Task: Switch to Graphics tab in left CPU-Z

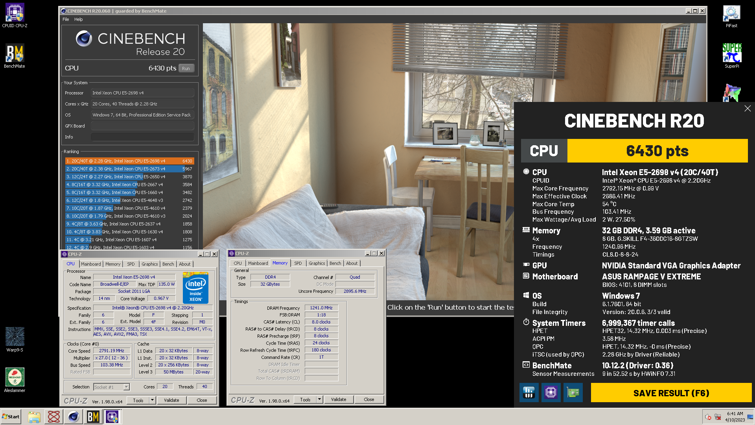Action: [x=150, y=264]
